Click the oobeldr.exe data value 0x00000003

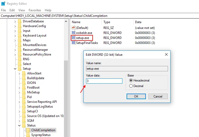(145, 33)
